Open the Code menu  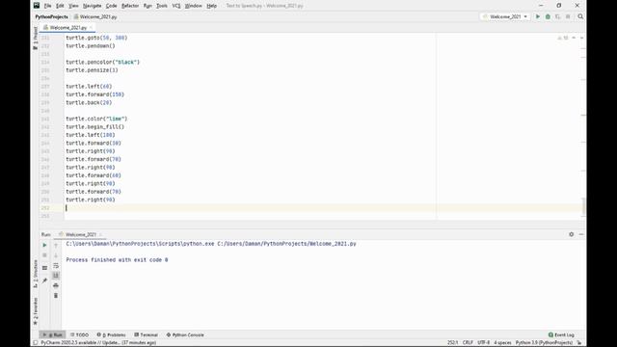click(112, 6)
